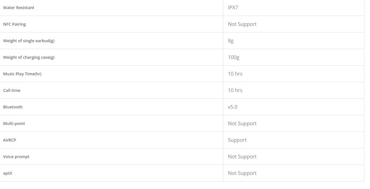Select Not Support value for NFC Pairing

tap(242, 24)
